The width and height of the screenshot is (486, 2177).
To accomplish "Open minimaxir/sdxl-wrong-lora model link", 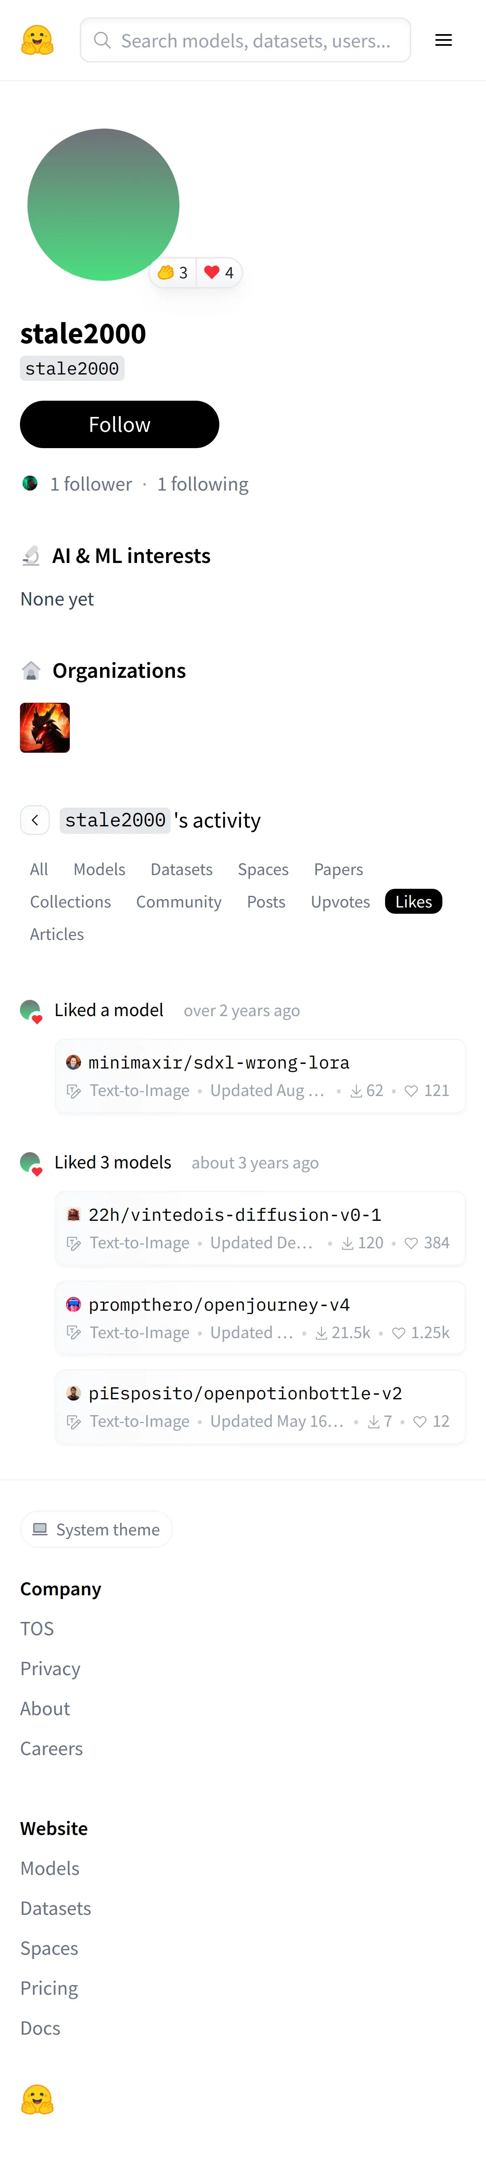I will click(218, 1062).
